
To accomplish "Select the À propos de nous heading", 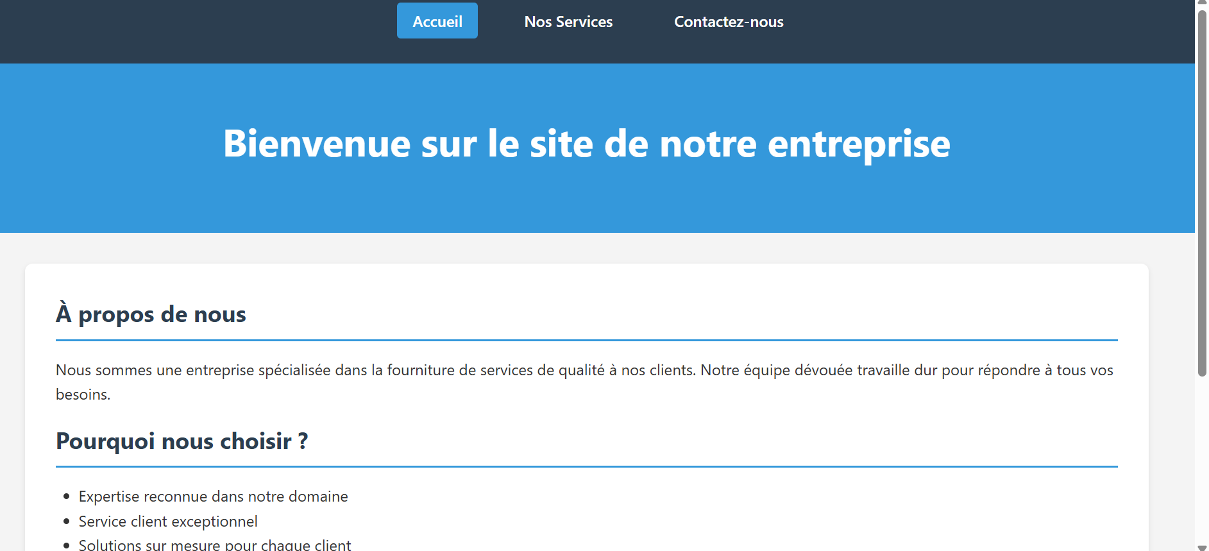I will (x=151, y=314).
